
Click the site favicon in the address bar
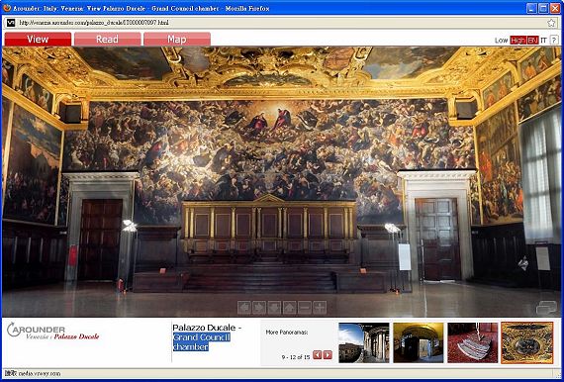tap(11, 23)
